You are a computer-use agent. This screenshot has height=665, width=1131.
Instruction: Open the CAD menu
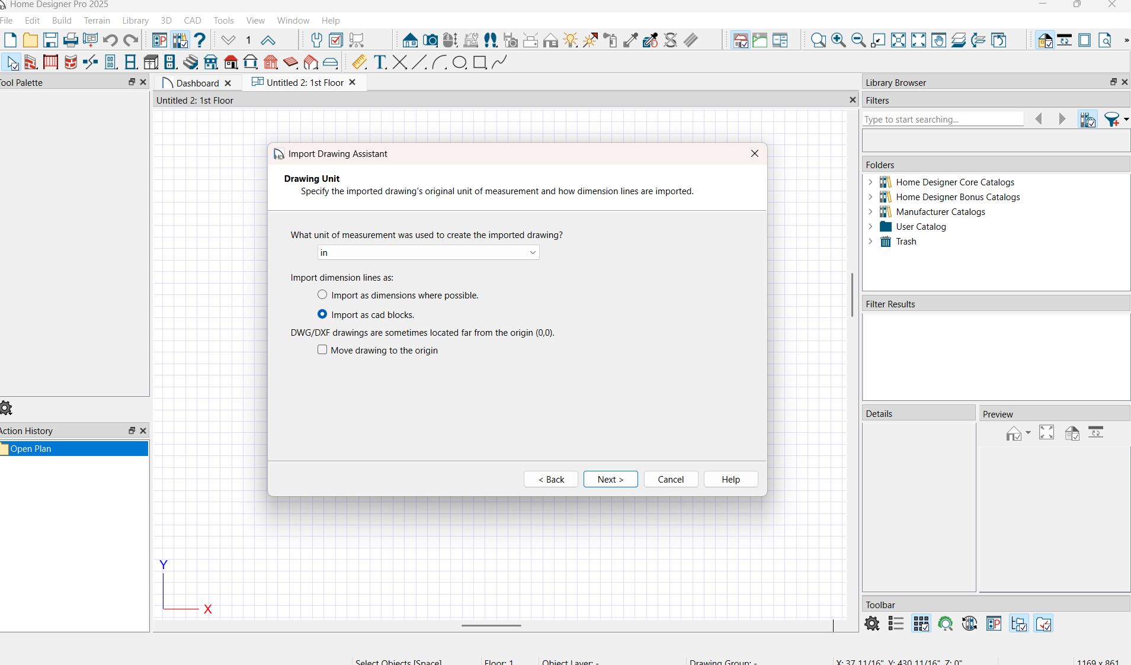[192, 21]
